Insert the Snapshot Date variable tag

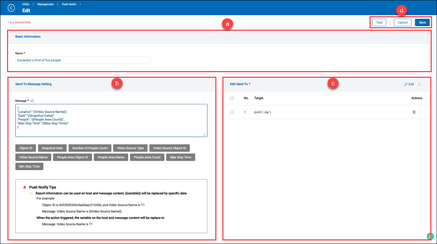coord(52,148)
